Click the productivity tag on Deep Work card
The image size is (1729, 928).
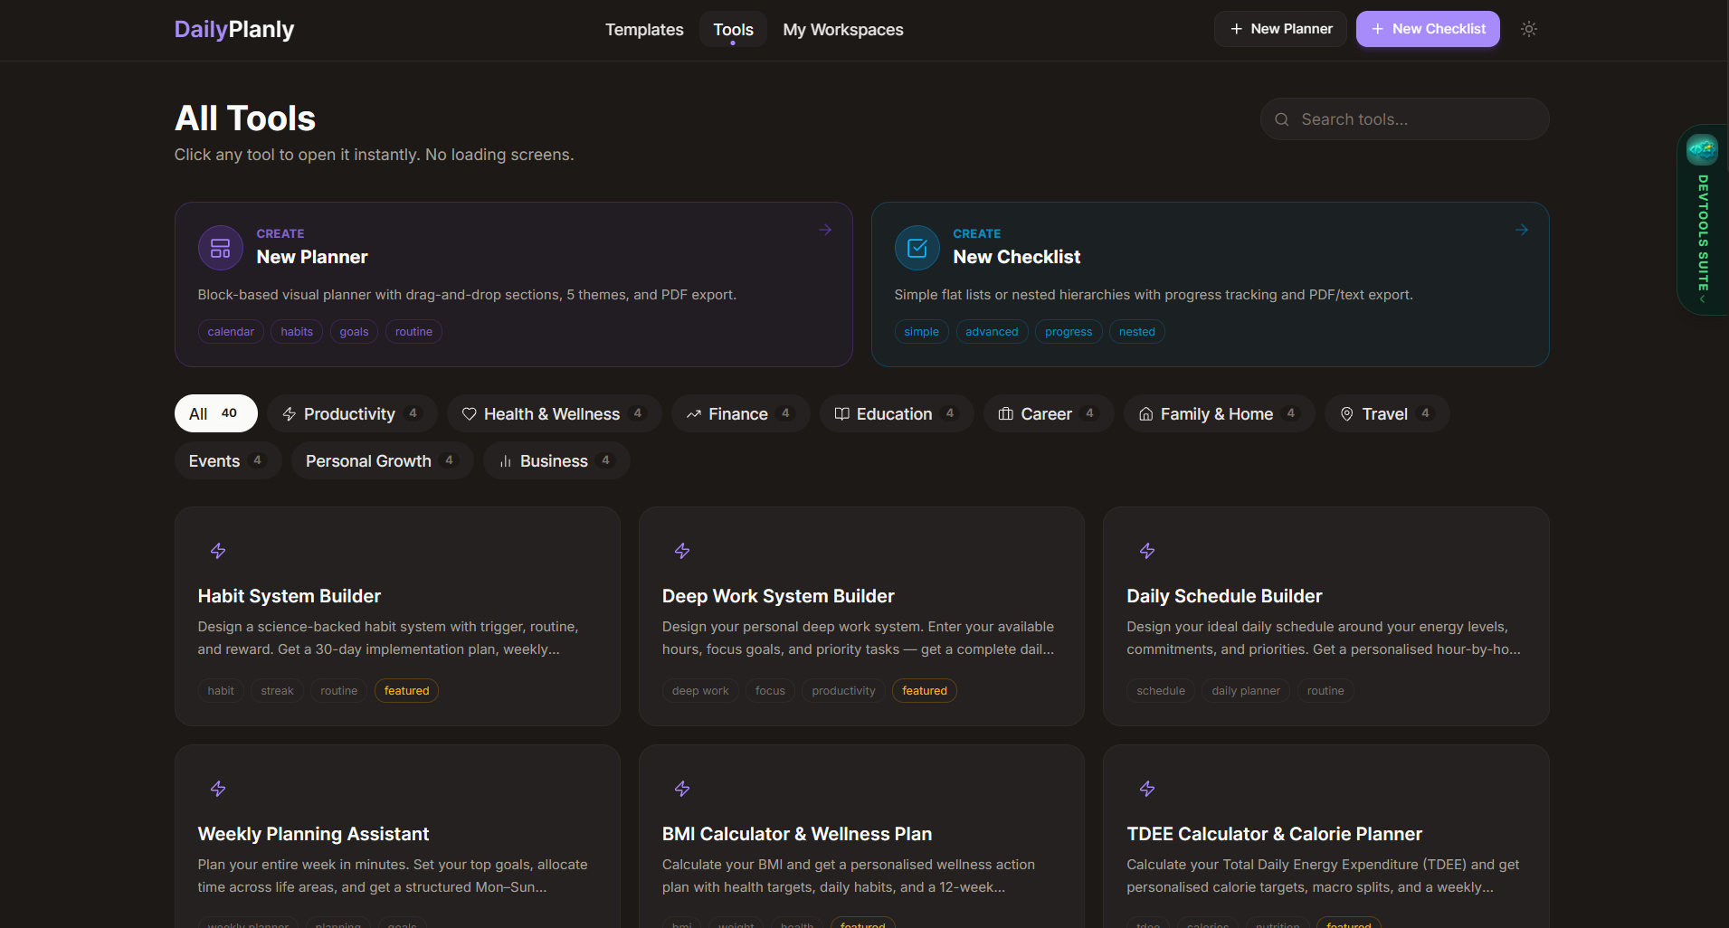pyautogui.click(x=843, y=691)
